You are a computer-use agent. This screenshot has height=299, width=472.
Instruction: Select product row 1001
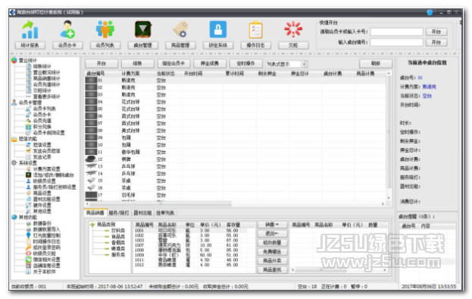pos(194,231)
